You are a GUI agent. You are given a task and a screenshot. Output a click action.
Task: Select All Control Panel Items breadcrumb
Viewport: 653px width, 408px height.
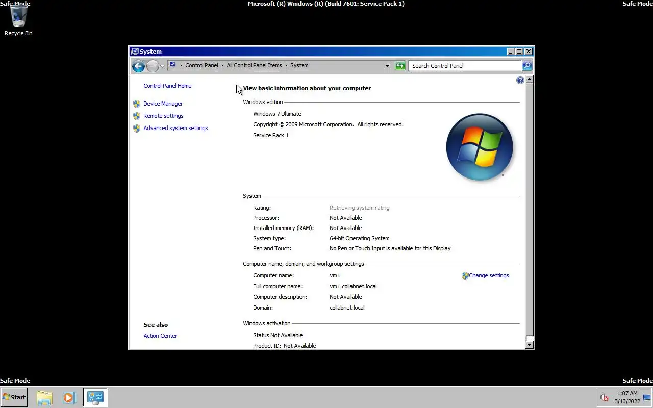coord(254,65)
